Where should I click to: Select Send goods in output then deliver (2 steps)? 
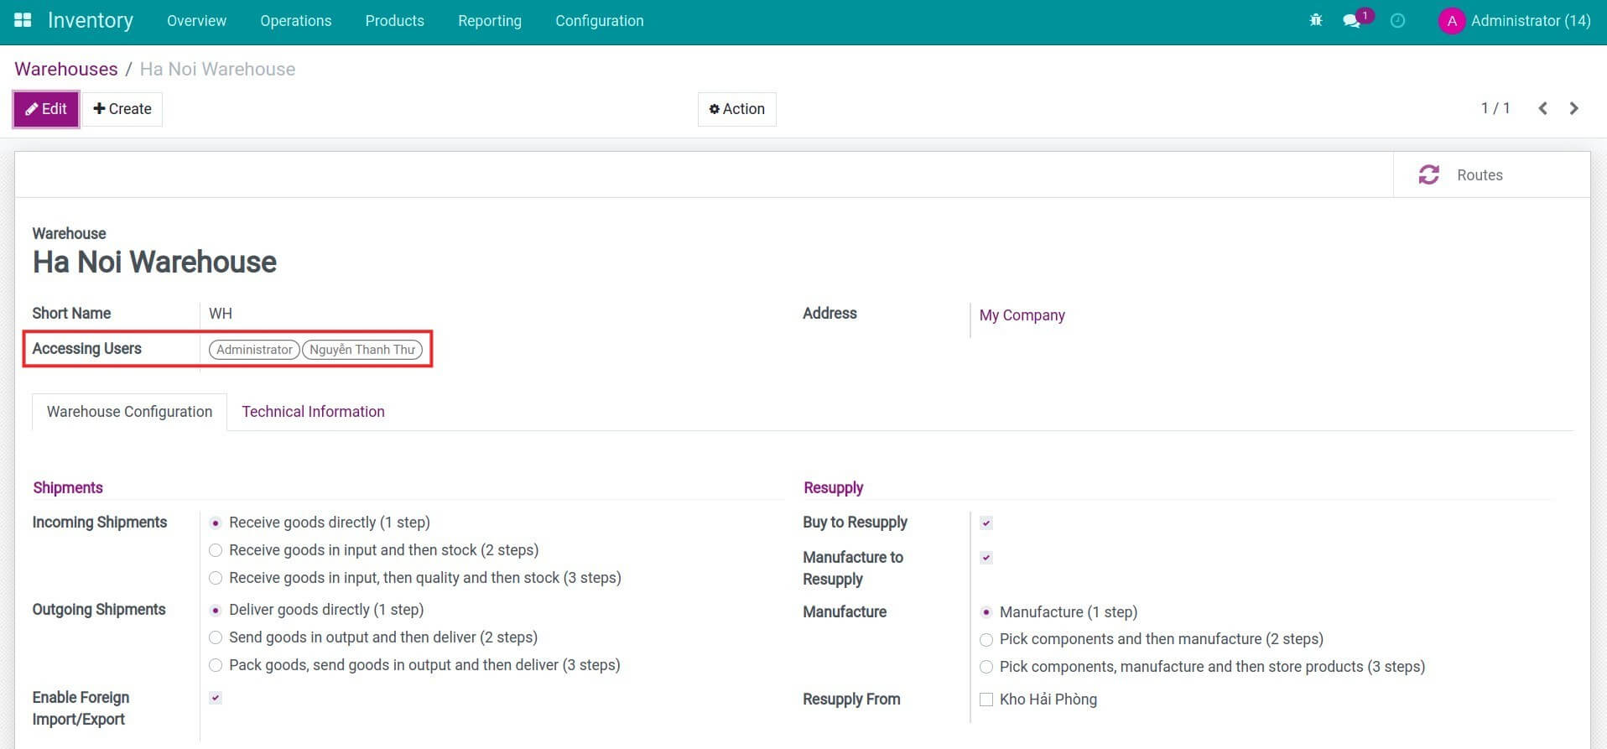(216, 637)
